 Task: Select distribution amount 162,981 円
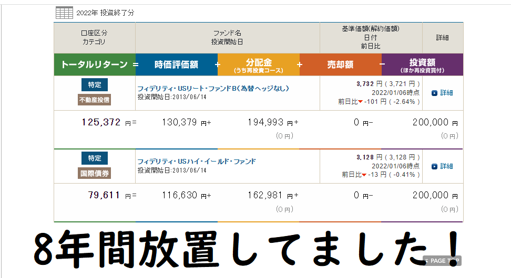tap(270, 196)
